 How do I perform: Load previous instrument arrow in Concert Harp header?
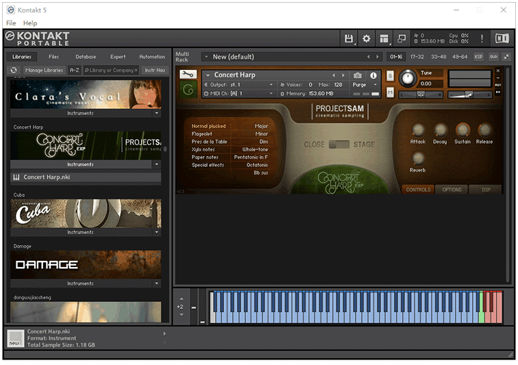[334, 75]
